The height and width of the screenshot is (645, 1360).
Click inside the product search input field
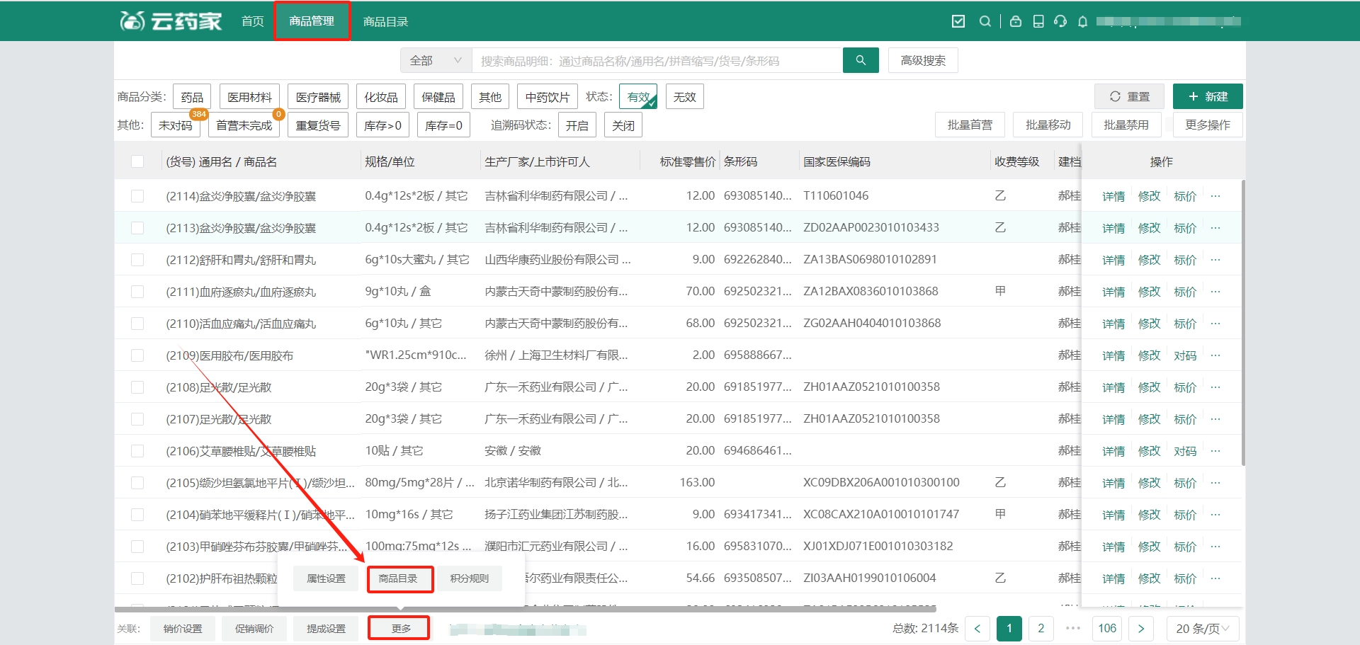(657, 61)
